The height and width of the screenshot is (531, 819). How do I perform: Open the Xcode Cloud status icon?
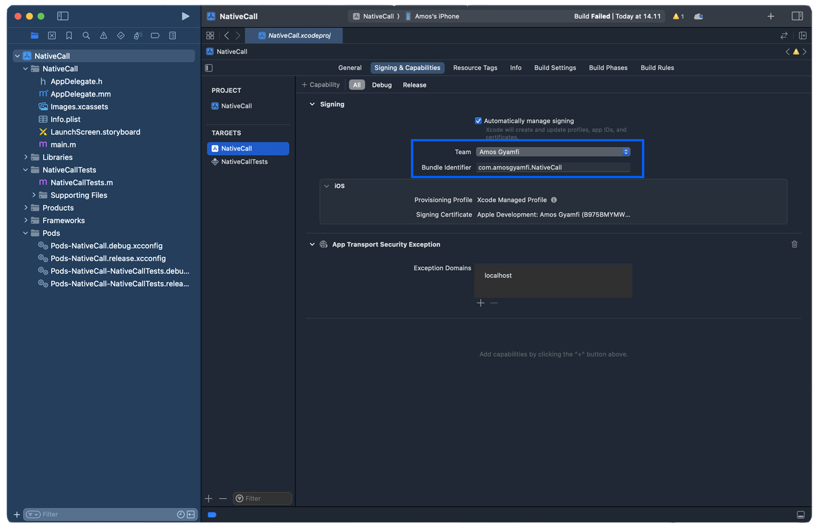[x=698, y=17]
